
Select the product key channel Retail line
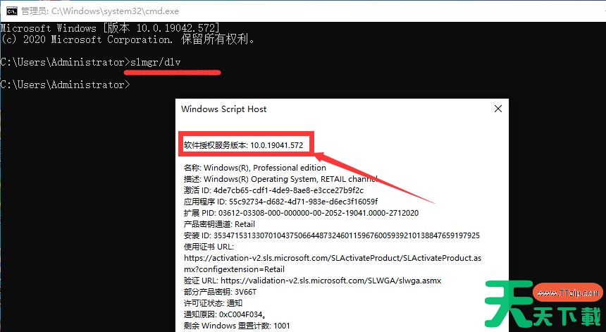tap(219, 224)
